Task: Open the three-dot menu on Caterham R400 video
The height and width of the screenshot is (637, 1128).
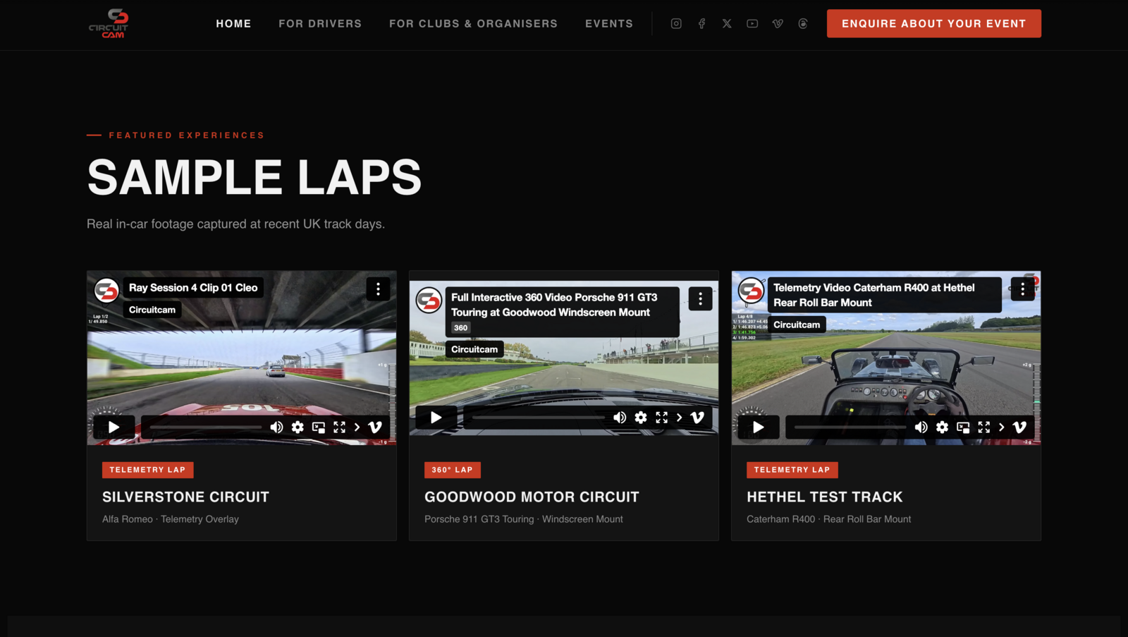Action: click(x=1022, y=289)
